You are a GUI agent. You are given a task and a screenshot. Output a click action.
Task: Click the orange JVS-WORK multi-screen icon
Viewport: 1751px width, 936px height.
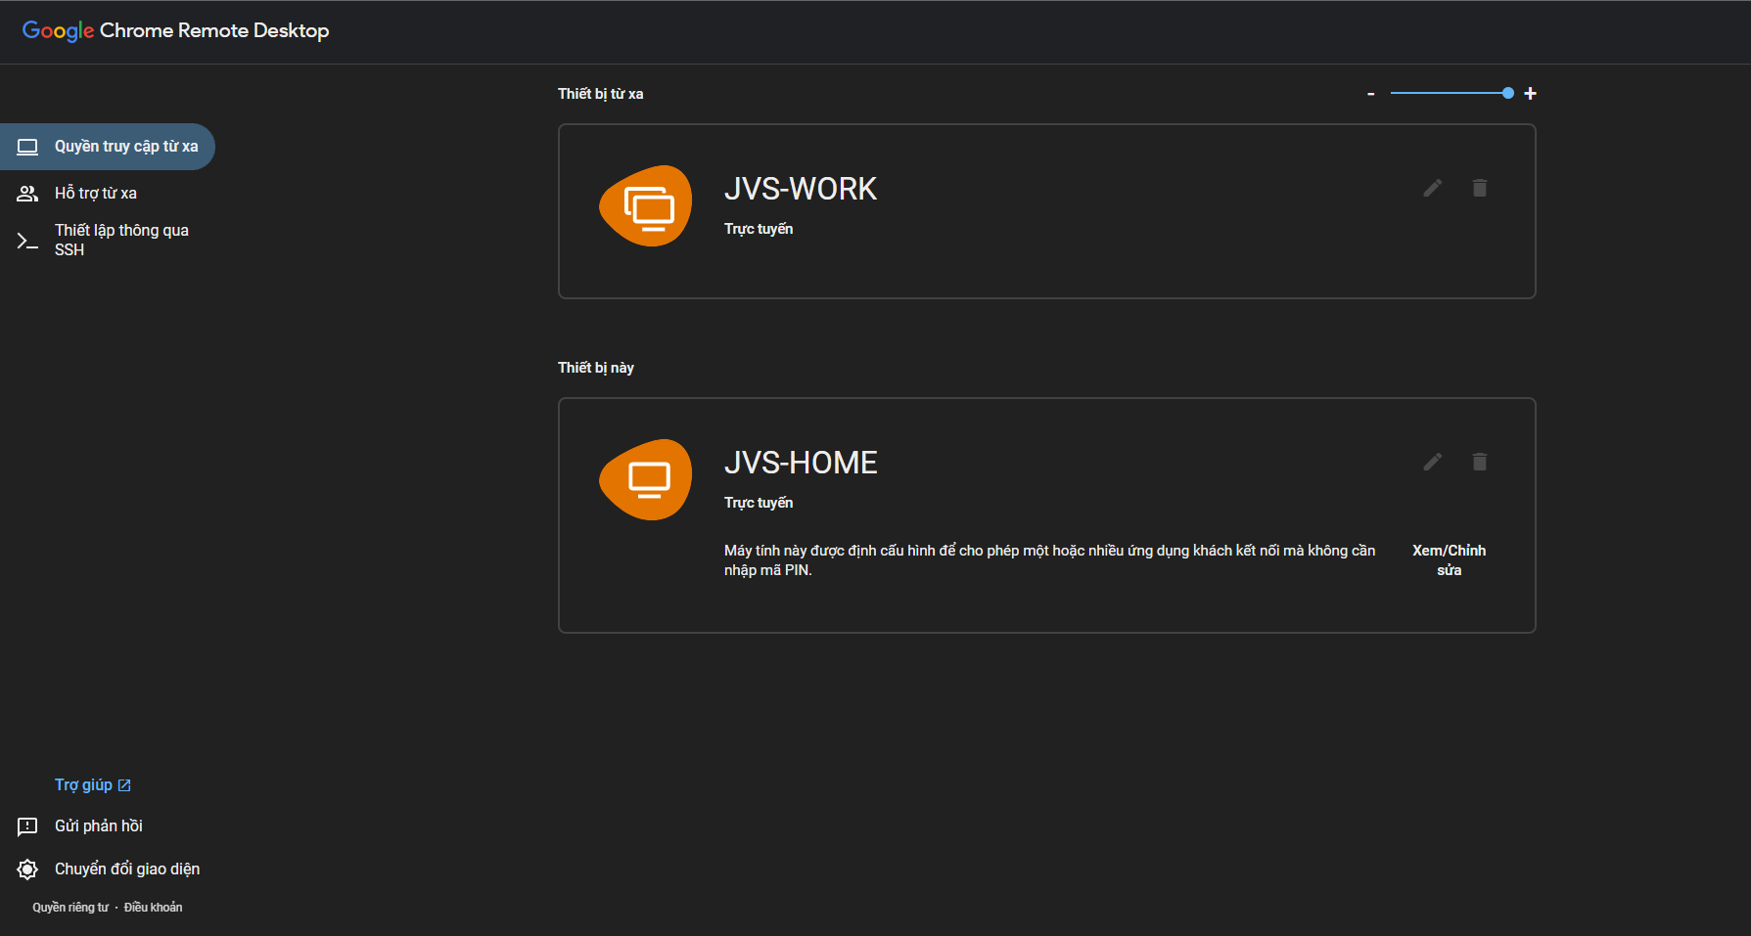click(x=646, y=205)
